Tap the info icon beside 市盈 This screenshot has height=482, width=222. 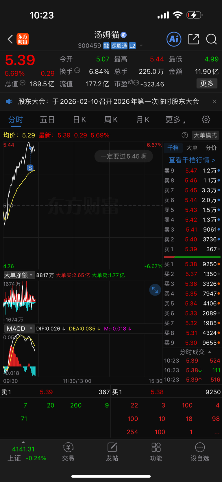[x=136, y=83]
